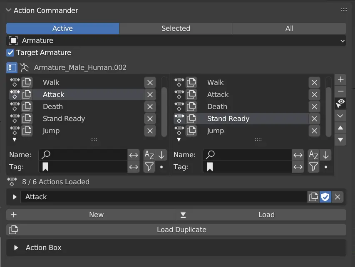This screenshot has width=355, height=267.
Task: Unlink the loaded Attack action
Action: [x=338, y=197]
